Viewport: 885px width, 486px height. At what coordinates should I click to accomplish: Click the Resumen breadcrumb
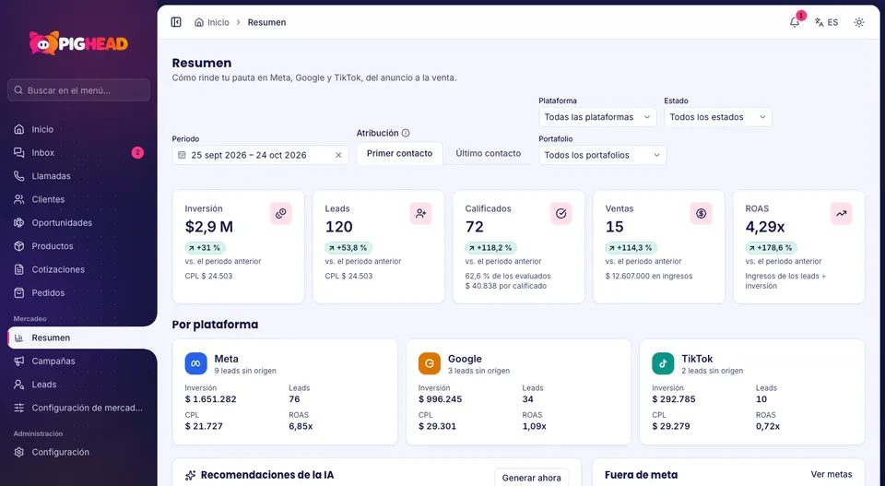[266, 22]
